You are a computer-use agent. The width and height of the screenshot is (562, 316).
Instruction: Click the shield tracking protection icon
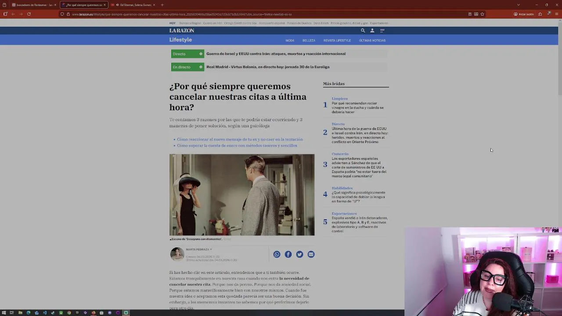(62, 14)
